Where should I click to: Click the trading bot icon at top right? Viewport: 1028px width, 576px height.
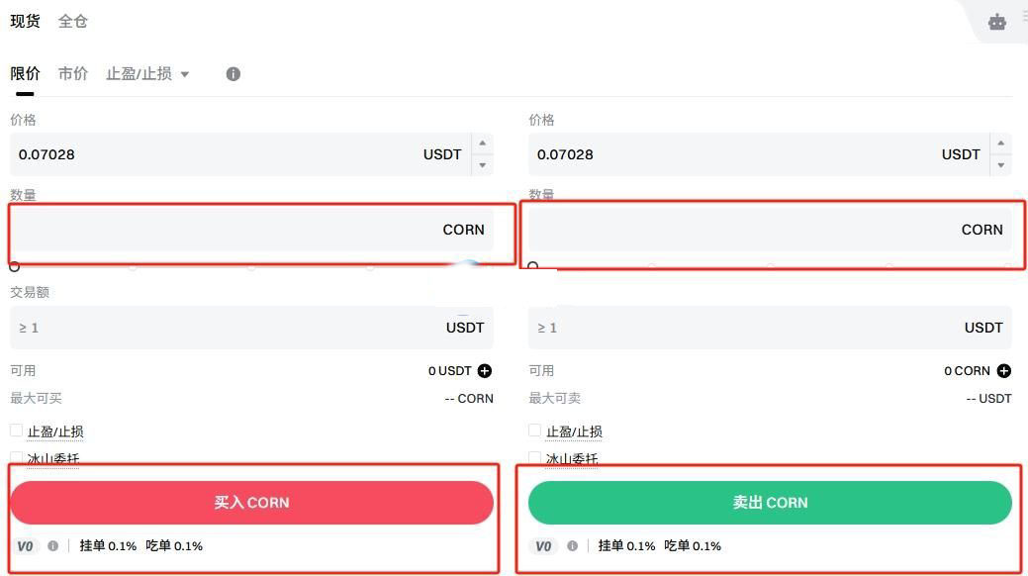[996, 20]
